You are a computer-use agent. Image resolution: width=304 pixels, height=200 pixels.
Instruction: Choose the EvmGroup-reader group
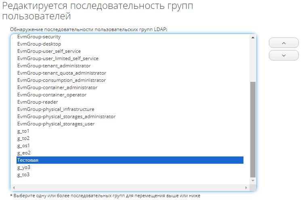[x=38, y=102]
